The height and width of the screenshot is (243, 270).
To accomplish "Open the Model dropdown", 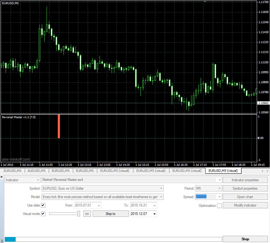I will coord(160,197).
